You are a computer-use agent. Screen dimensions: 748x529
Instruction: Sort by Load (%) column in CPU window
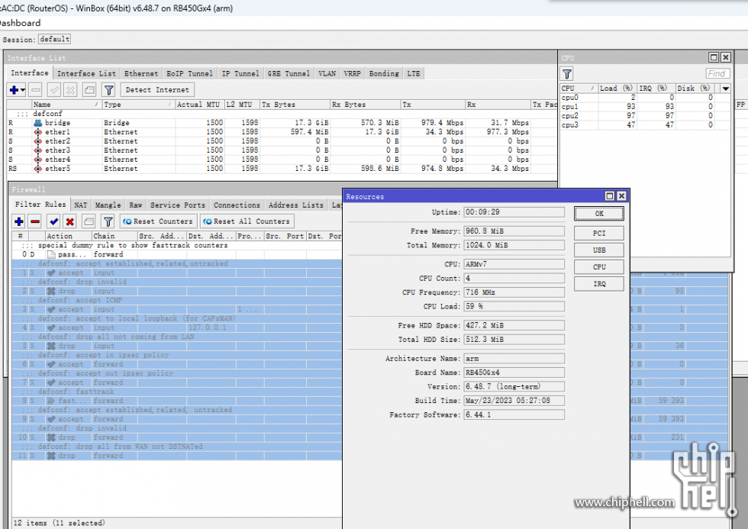(617, 89)
